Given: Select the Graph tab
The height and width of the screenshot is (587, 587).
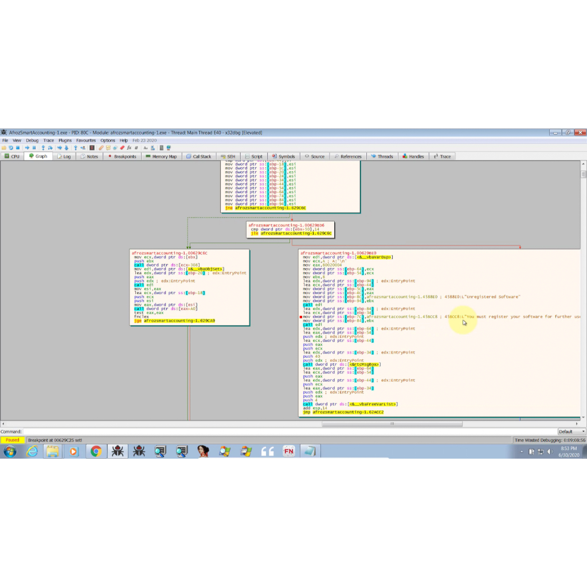Looking at the screenshot, I should pos(38,156).
